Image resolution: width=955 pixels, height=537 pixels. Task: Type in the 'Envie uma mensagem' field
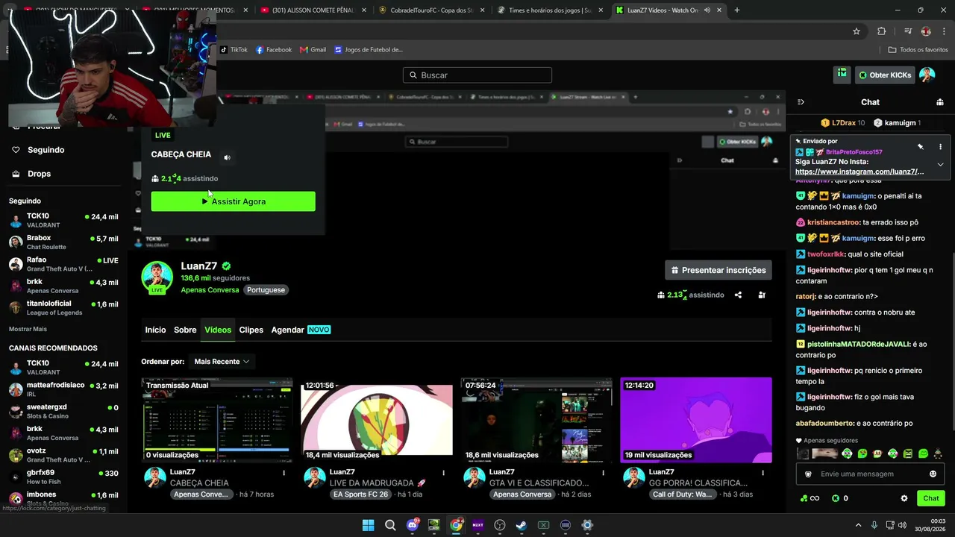click(x=870, y=474)
